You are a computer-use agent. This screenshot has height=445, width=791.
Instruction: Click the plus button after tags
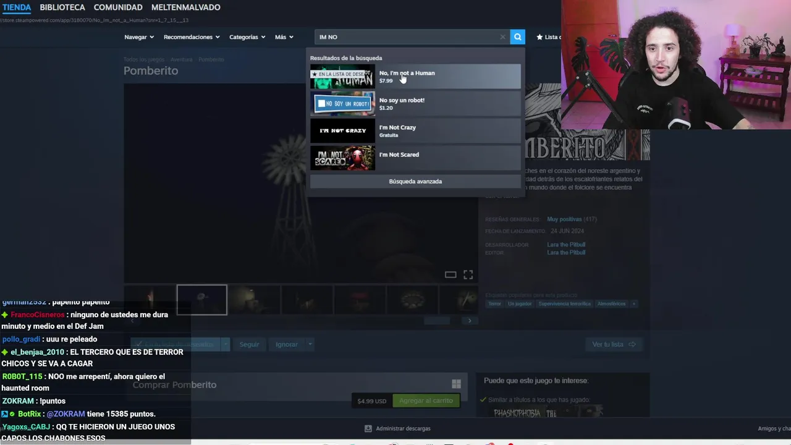pyautogui.click(x=633, y=304)
